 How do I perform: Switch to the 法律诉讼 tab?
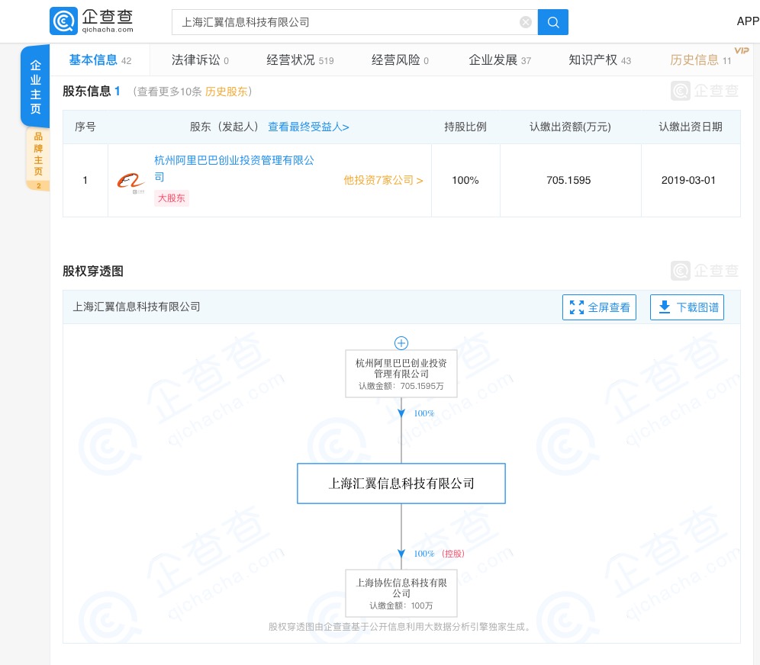(x=195, y=60)
